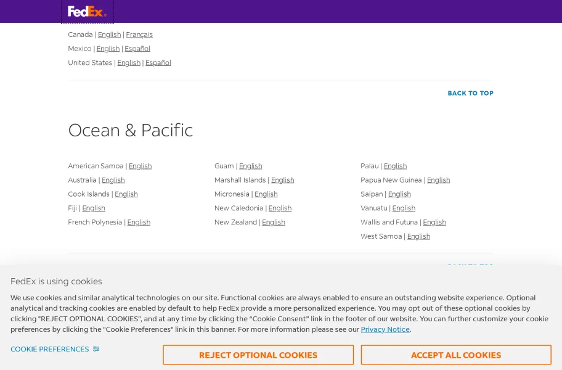562x370 pixels.
Task: Open Cookie Preferences text link
Action: coord(49,349)
